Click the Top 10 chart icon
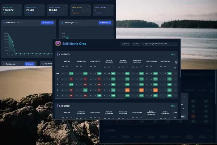 [x=43, y=64]
